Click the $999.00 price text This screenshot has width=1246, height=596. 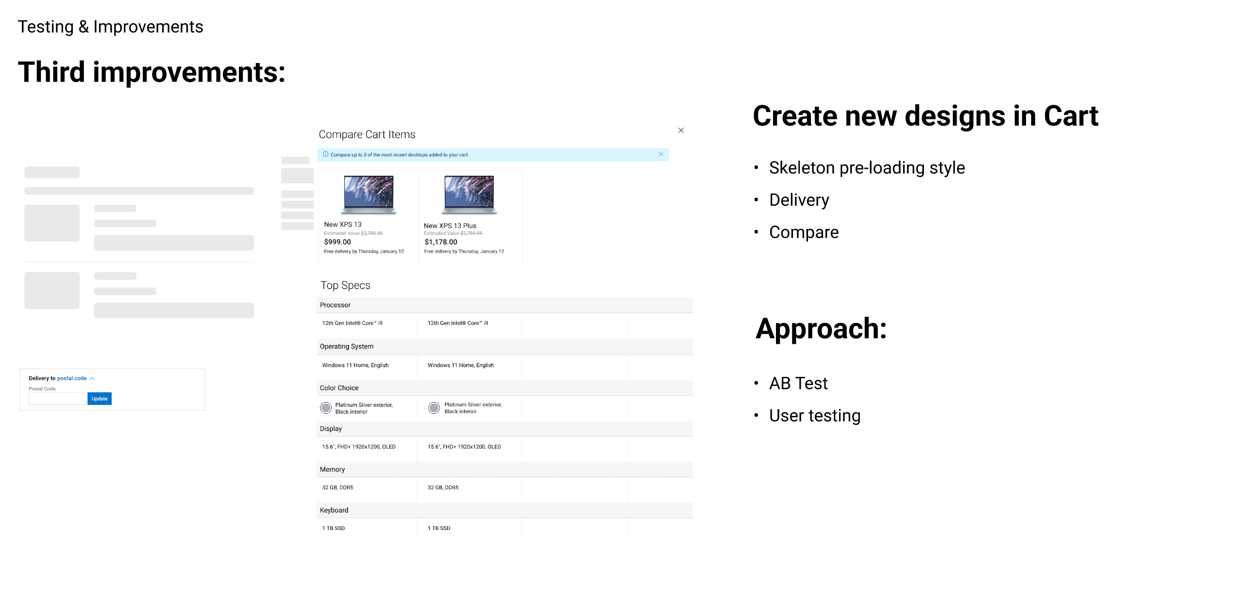(337, 242)
